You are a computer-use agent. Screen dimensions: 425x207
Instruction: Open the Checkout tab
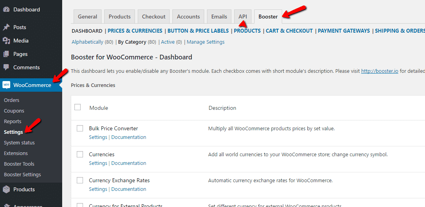(154, 17)
